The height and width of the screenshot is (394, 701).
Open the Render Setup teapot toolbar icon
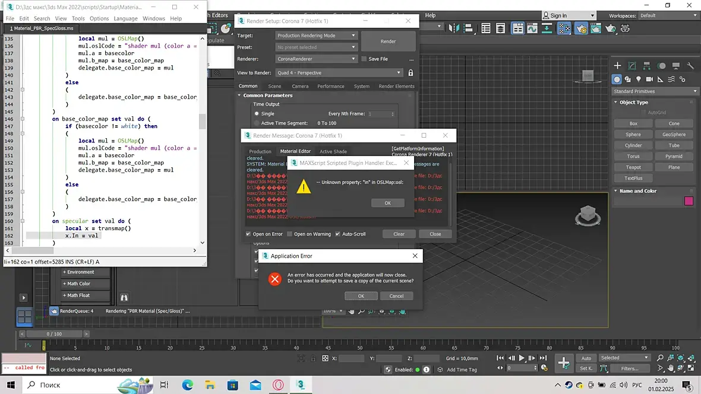pos(581,28)
